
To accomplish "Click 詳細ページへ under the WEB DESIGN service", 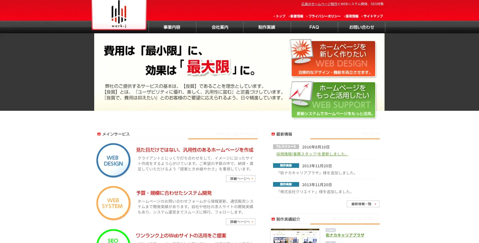I will coord(240,178).
